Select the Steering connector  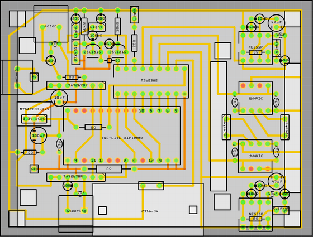(76, 214)
